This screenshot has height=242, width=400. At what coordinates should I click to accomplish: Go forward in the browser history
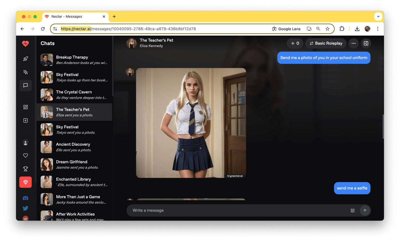[x=33, y=29]
